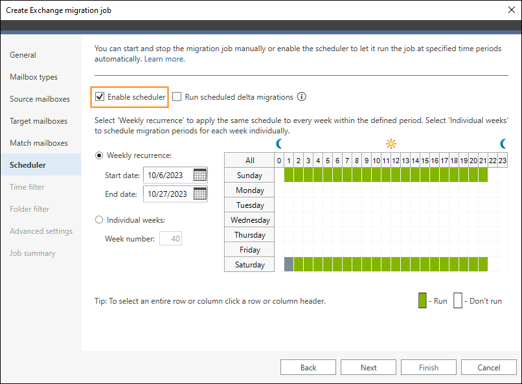Select hour 18 column header

click(x=454, y=161)
